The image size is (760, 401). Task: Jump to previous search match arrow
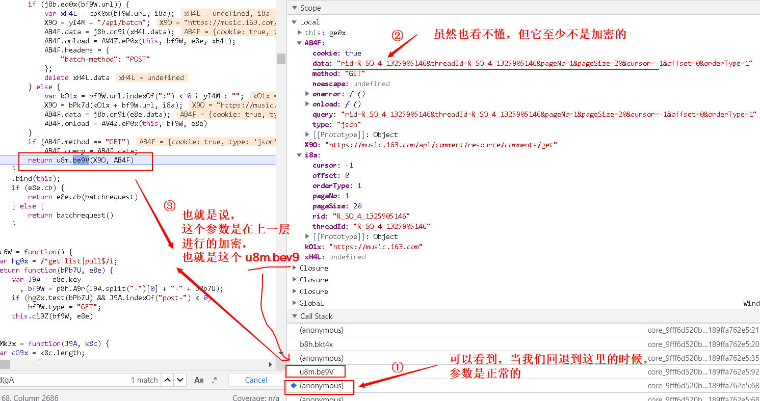168,380
